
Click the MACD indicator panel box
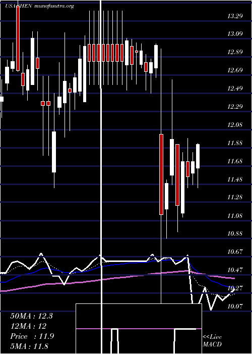pos(139,329)
